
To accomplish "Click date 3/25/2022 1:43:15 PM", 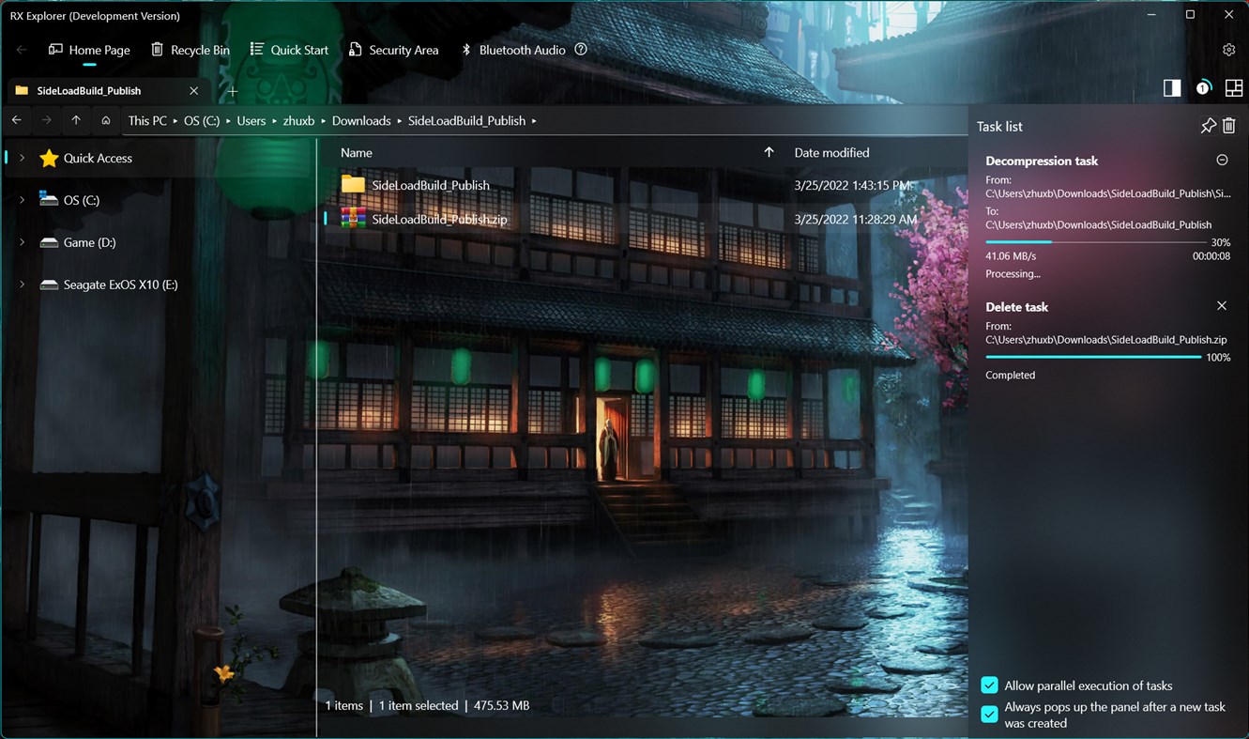I will coord(853,185).
